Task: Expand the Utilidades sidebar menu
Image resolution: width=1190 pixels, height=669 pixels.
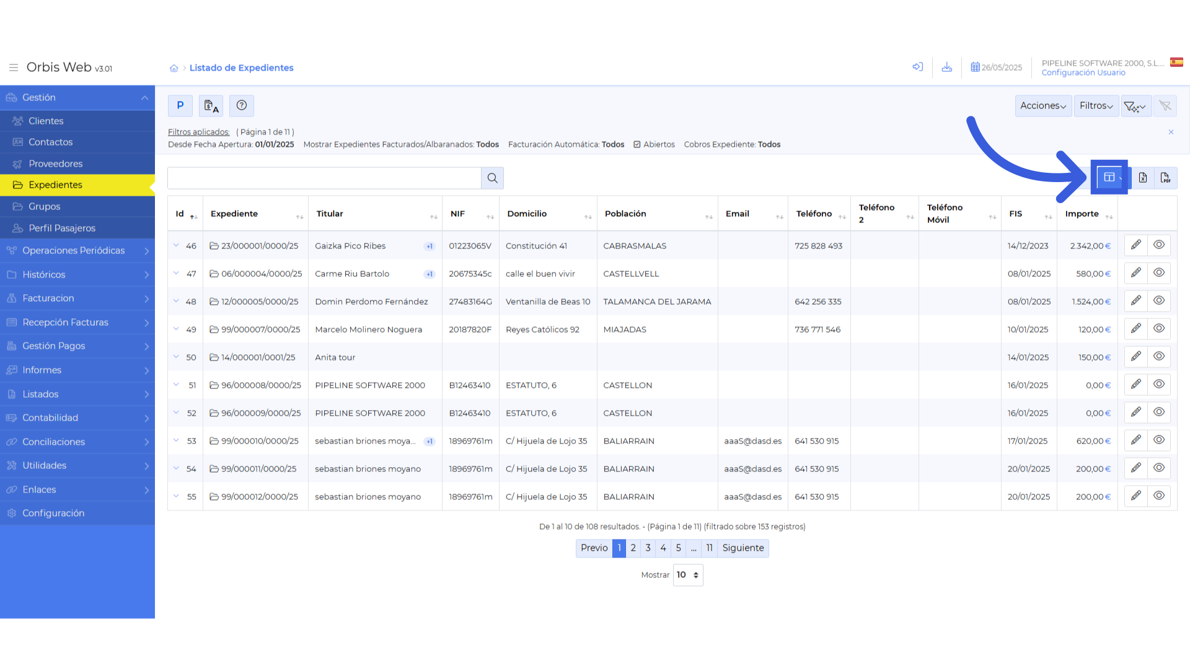Action: pos(77,466)
